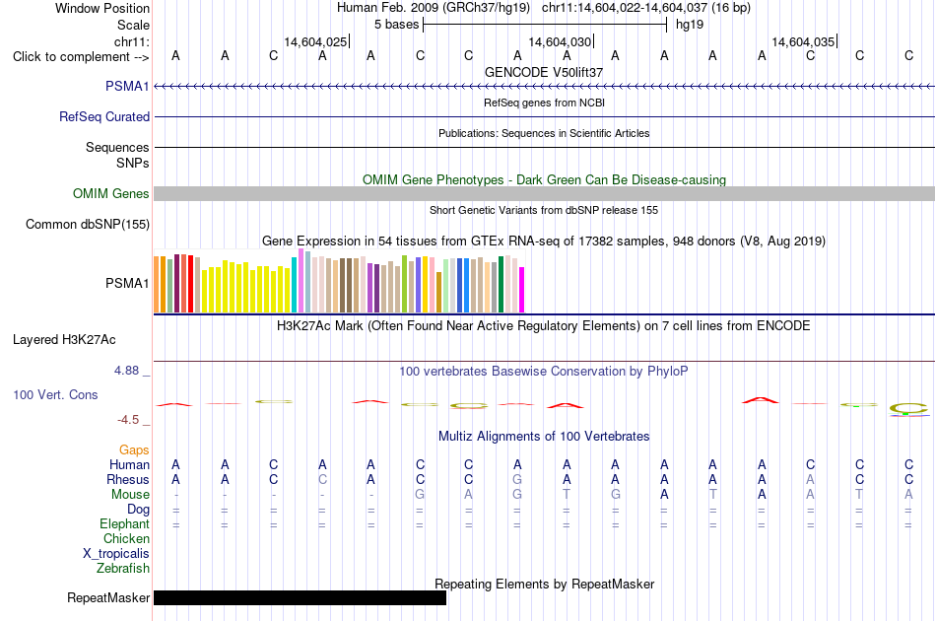Click the orange 'Gaps' label
Viewport: 936px width, 621px height.
(134, 449)
